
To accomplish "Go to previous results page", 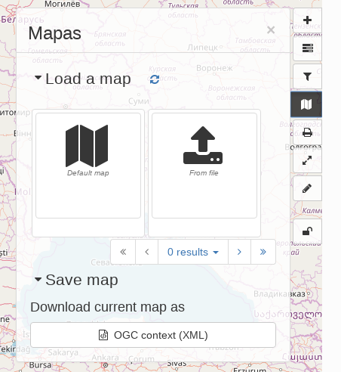I will coord(147,252).
